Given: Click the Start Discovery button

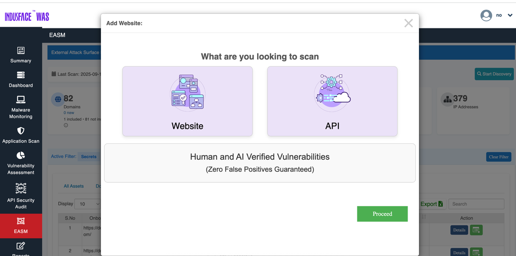Looking at the screenshot, I should pyautogui.click(x=494, y=74).
